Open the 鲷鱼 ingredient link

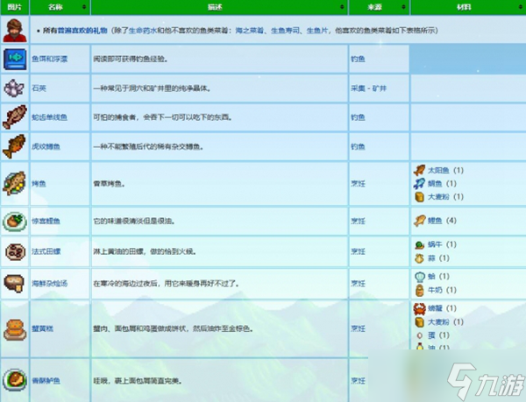click(x=435, y=184)
